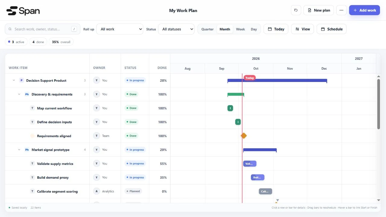The width and height of the screenshot is (386, 217).
Task: Click the Ph icon beside Market signal prototype
Action: point(27,150)
